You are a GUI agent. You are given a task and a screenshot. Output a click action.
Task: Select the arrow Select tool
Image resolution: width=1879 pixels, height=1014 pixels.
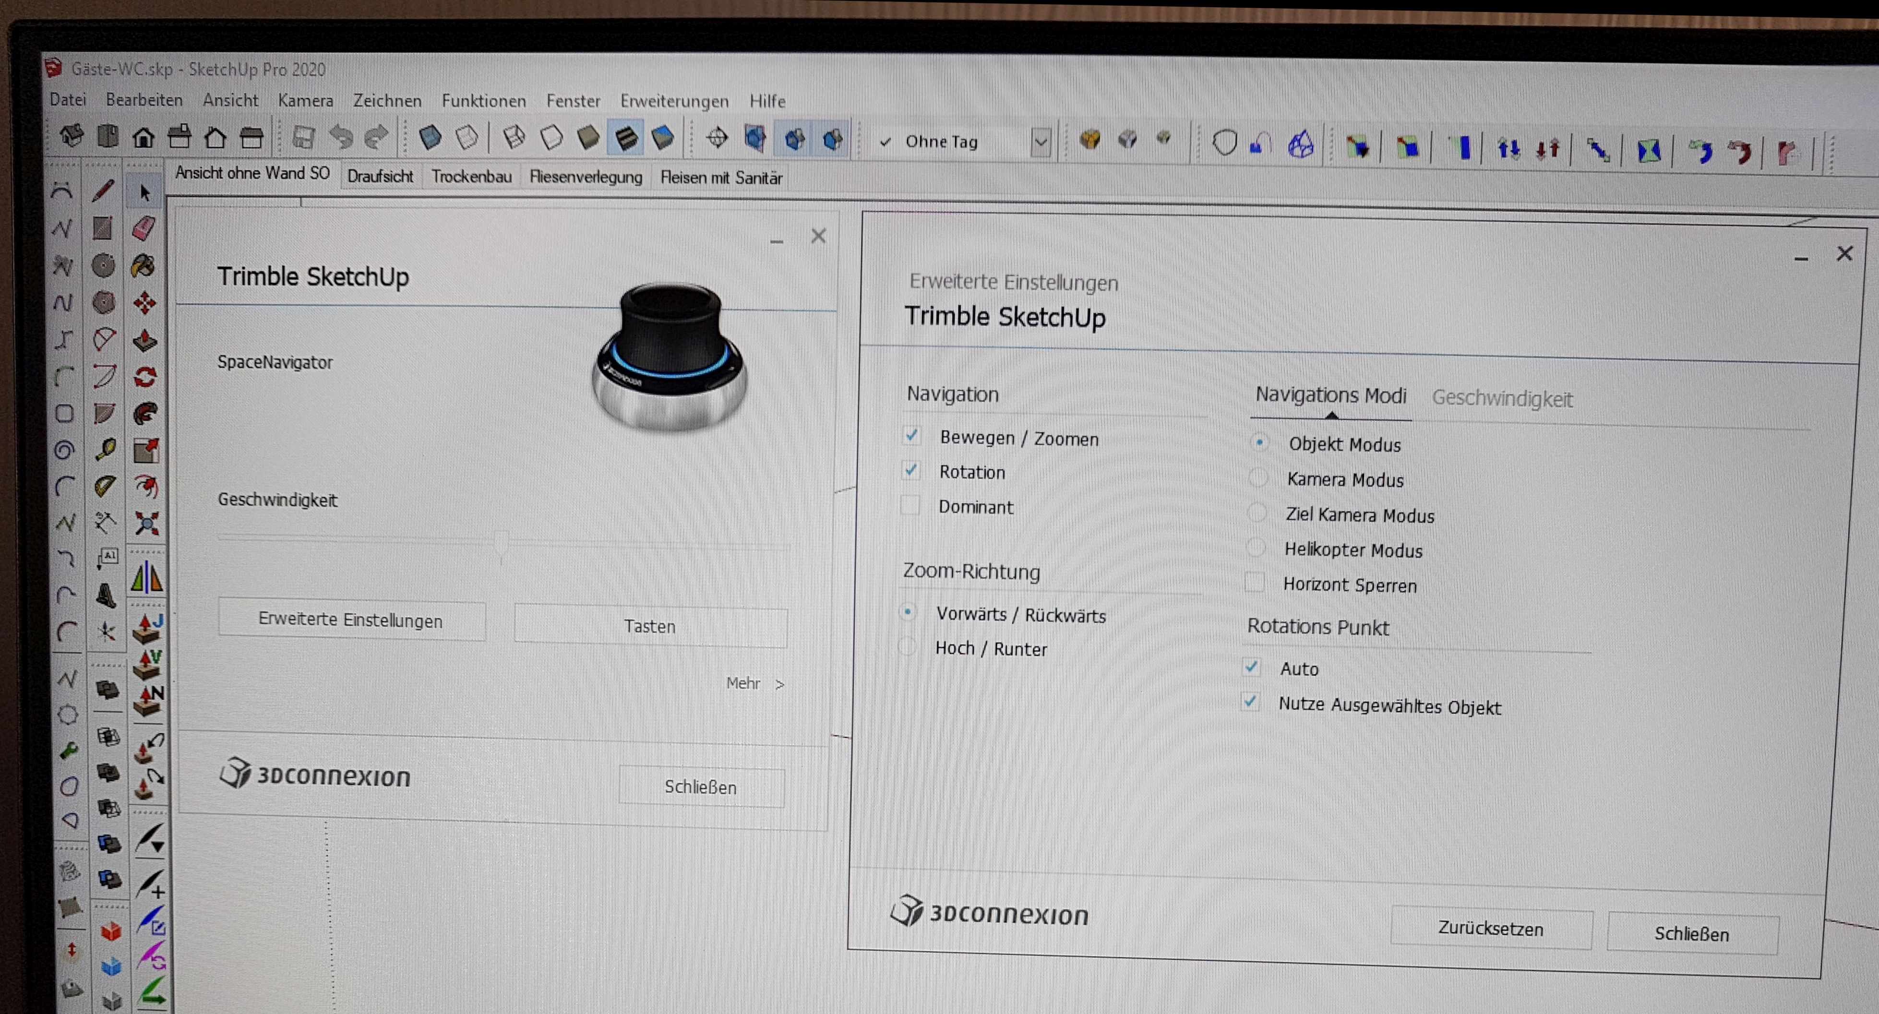click(x=144, y=192)
